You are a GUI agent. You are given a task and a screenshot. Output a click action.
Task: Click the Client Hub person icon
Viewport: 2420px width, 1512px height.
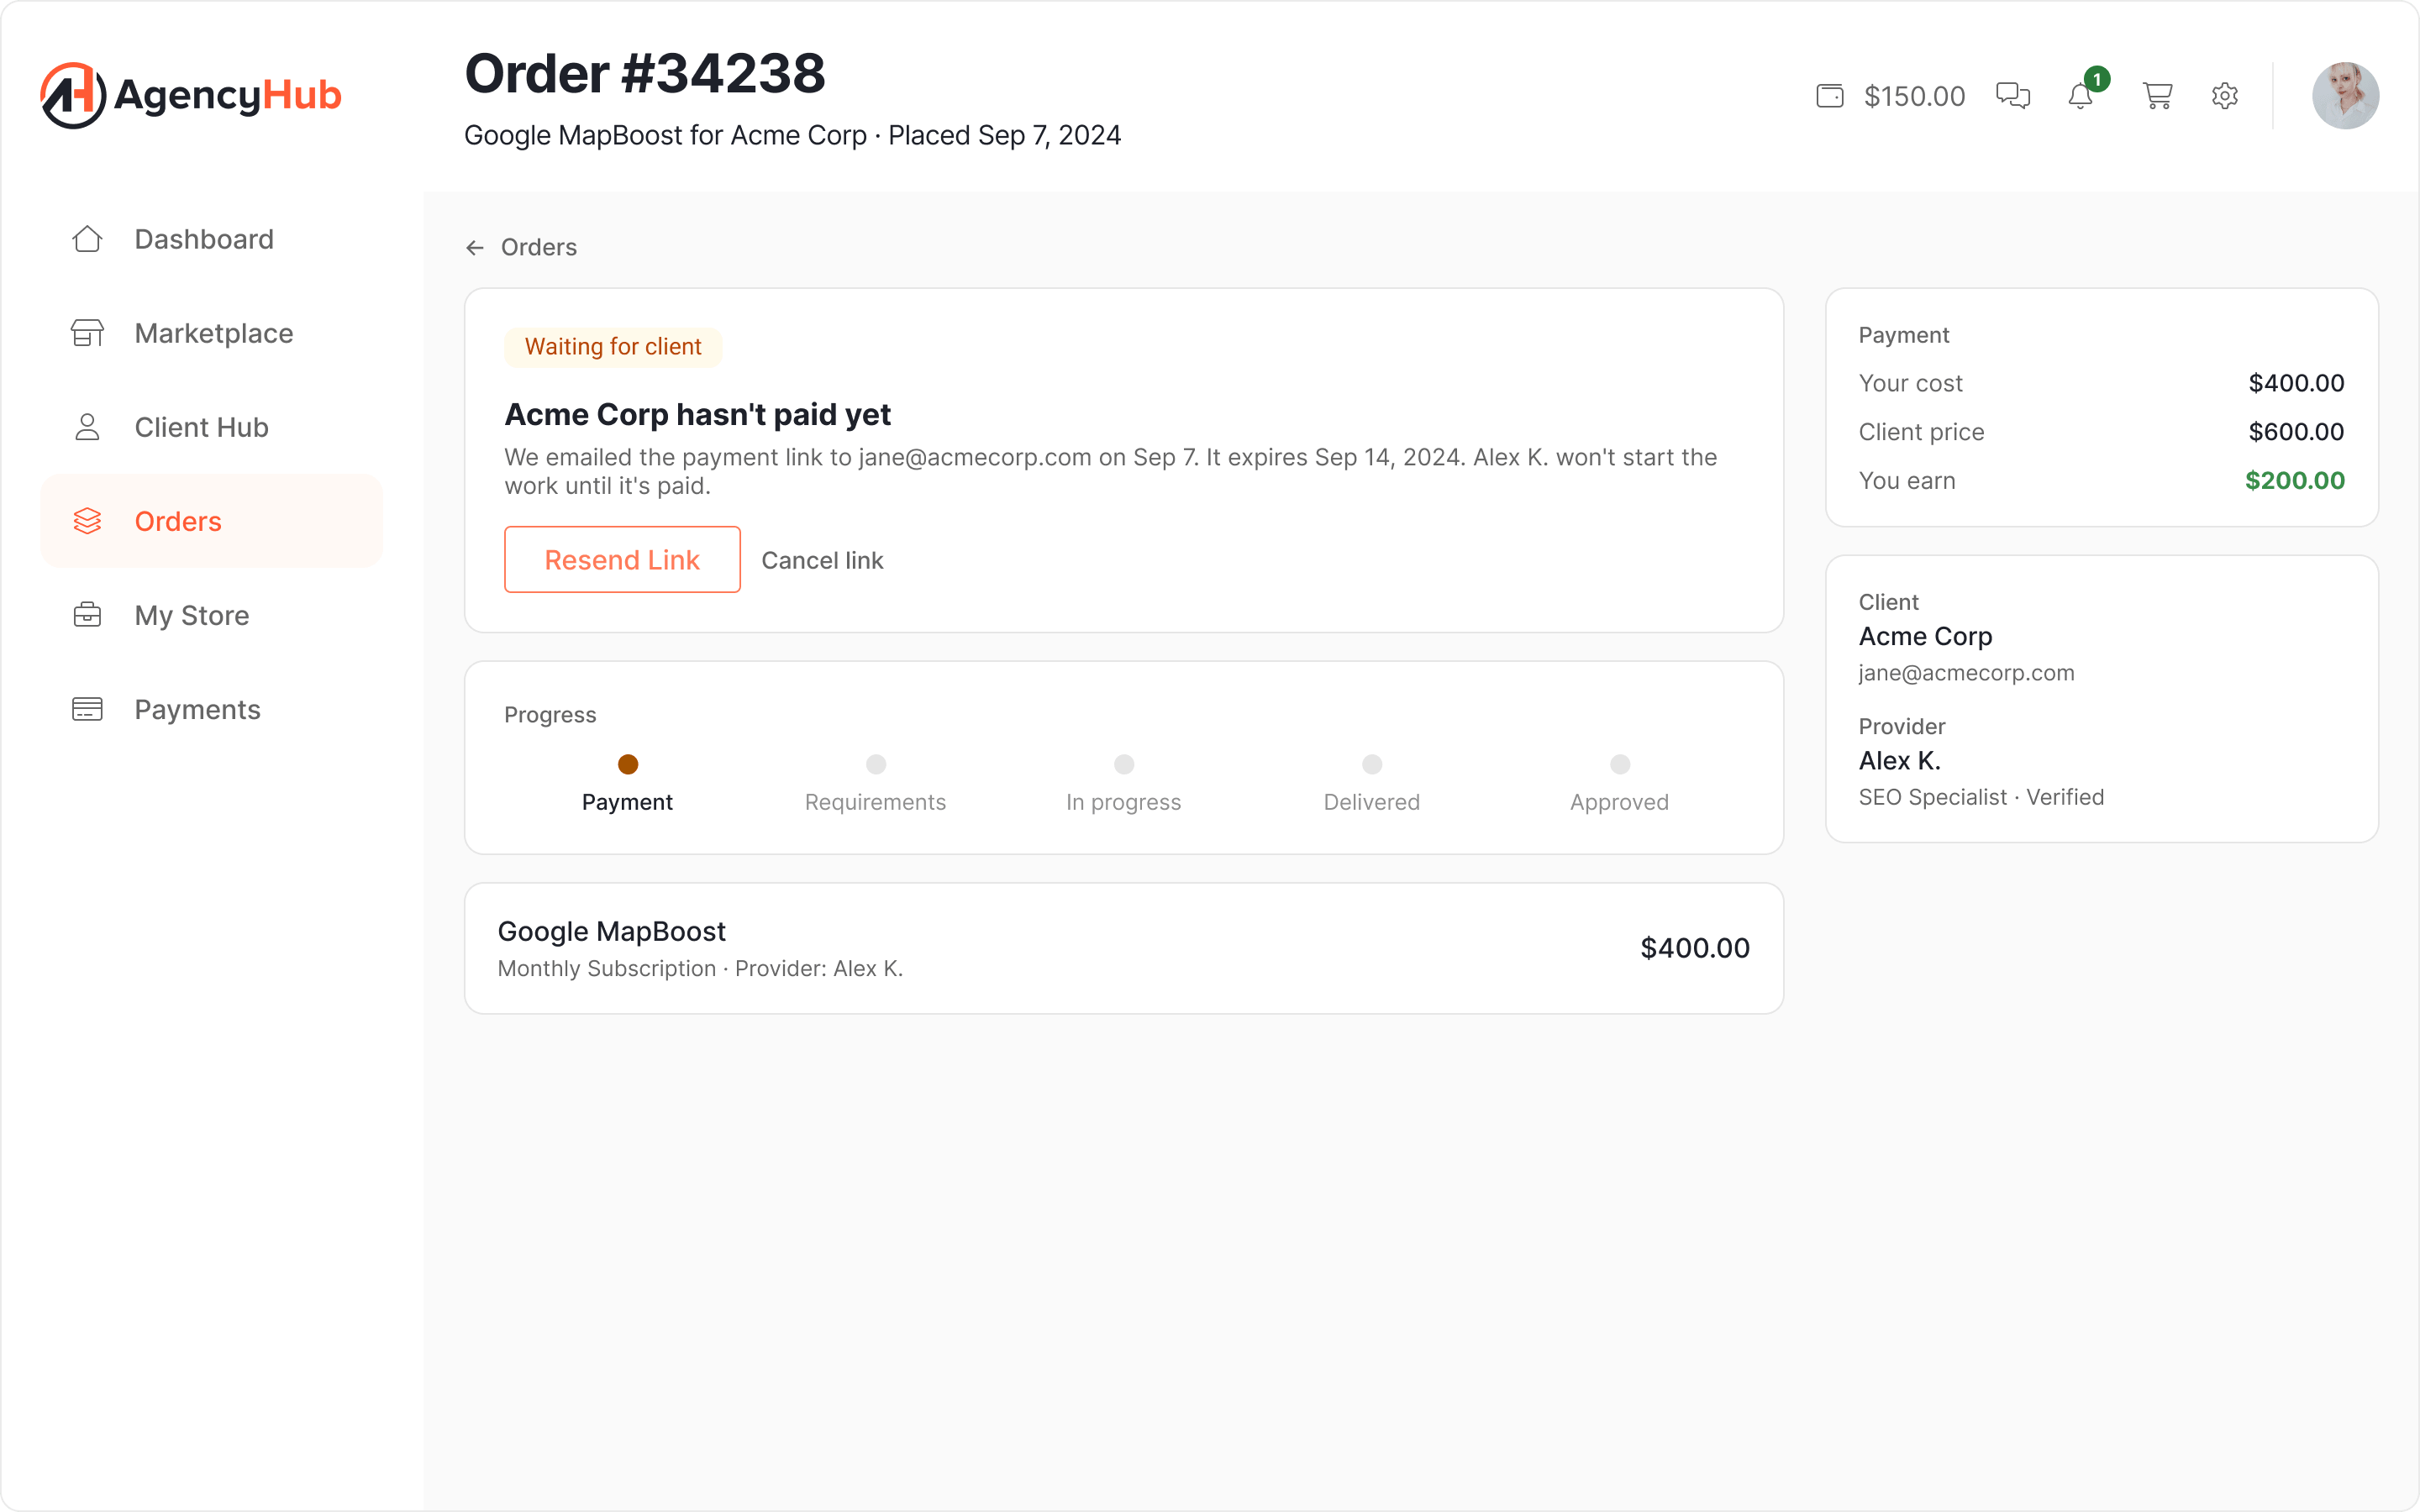(x=87, y=427)
